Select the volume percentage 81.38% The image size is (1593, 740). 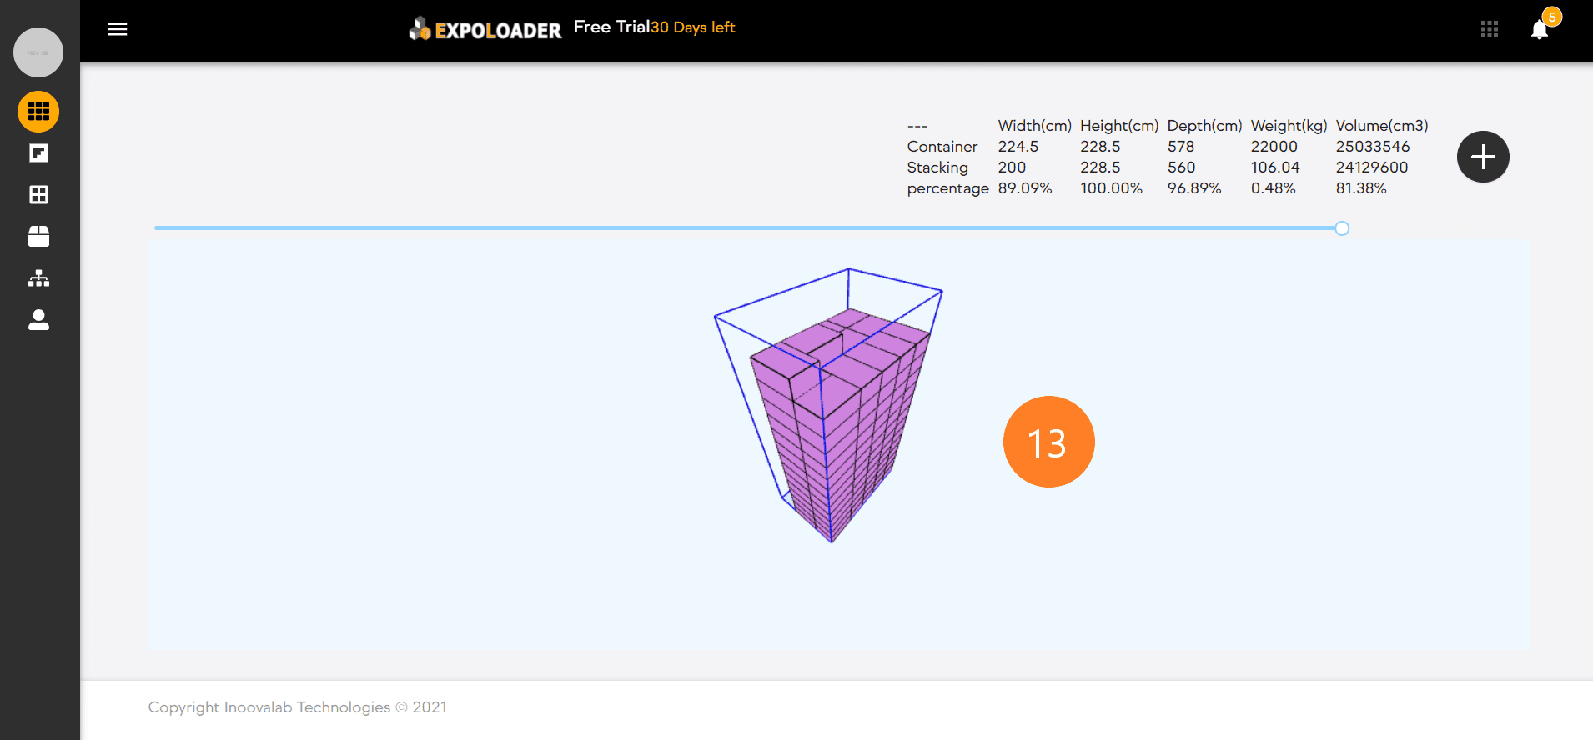click(x=1361, y=188)
